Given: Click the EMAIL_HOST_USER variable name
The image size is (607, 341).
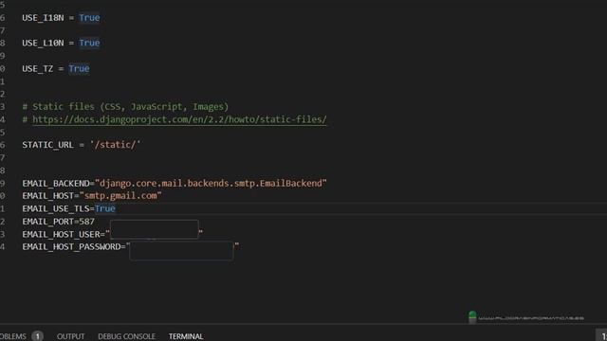Looking at the screenshot, I should point(61,234).
